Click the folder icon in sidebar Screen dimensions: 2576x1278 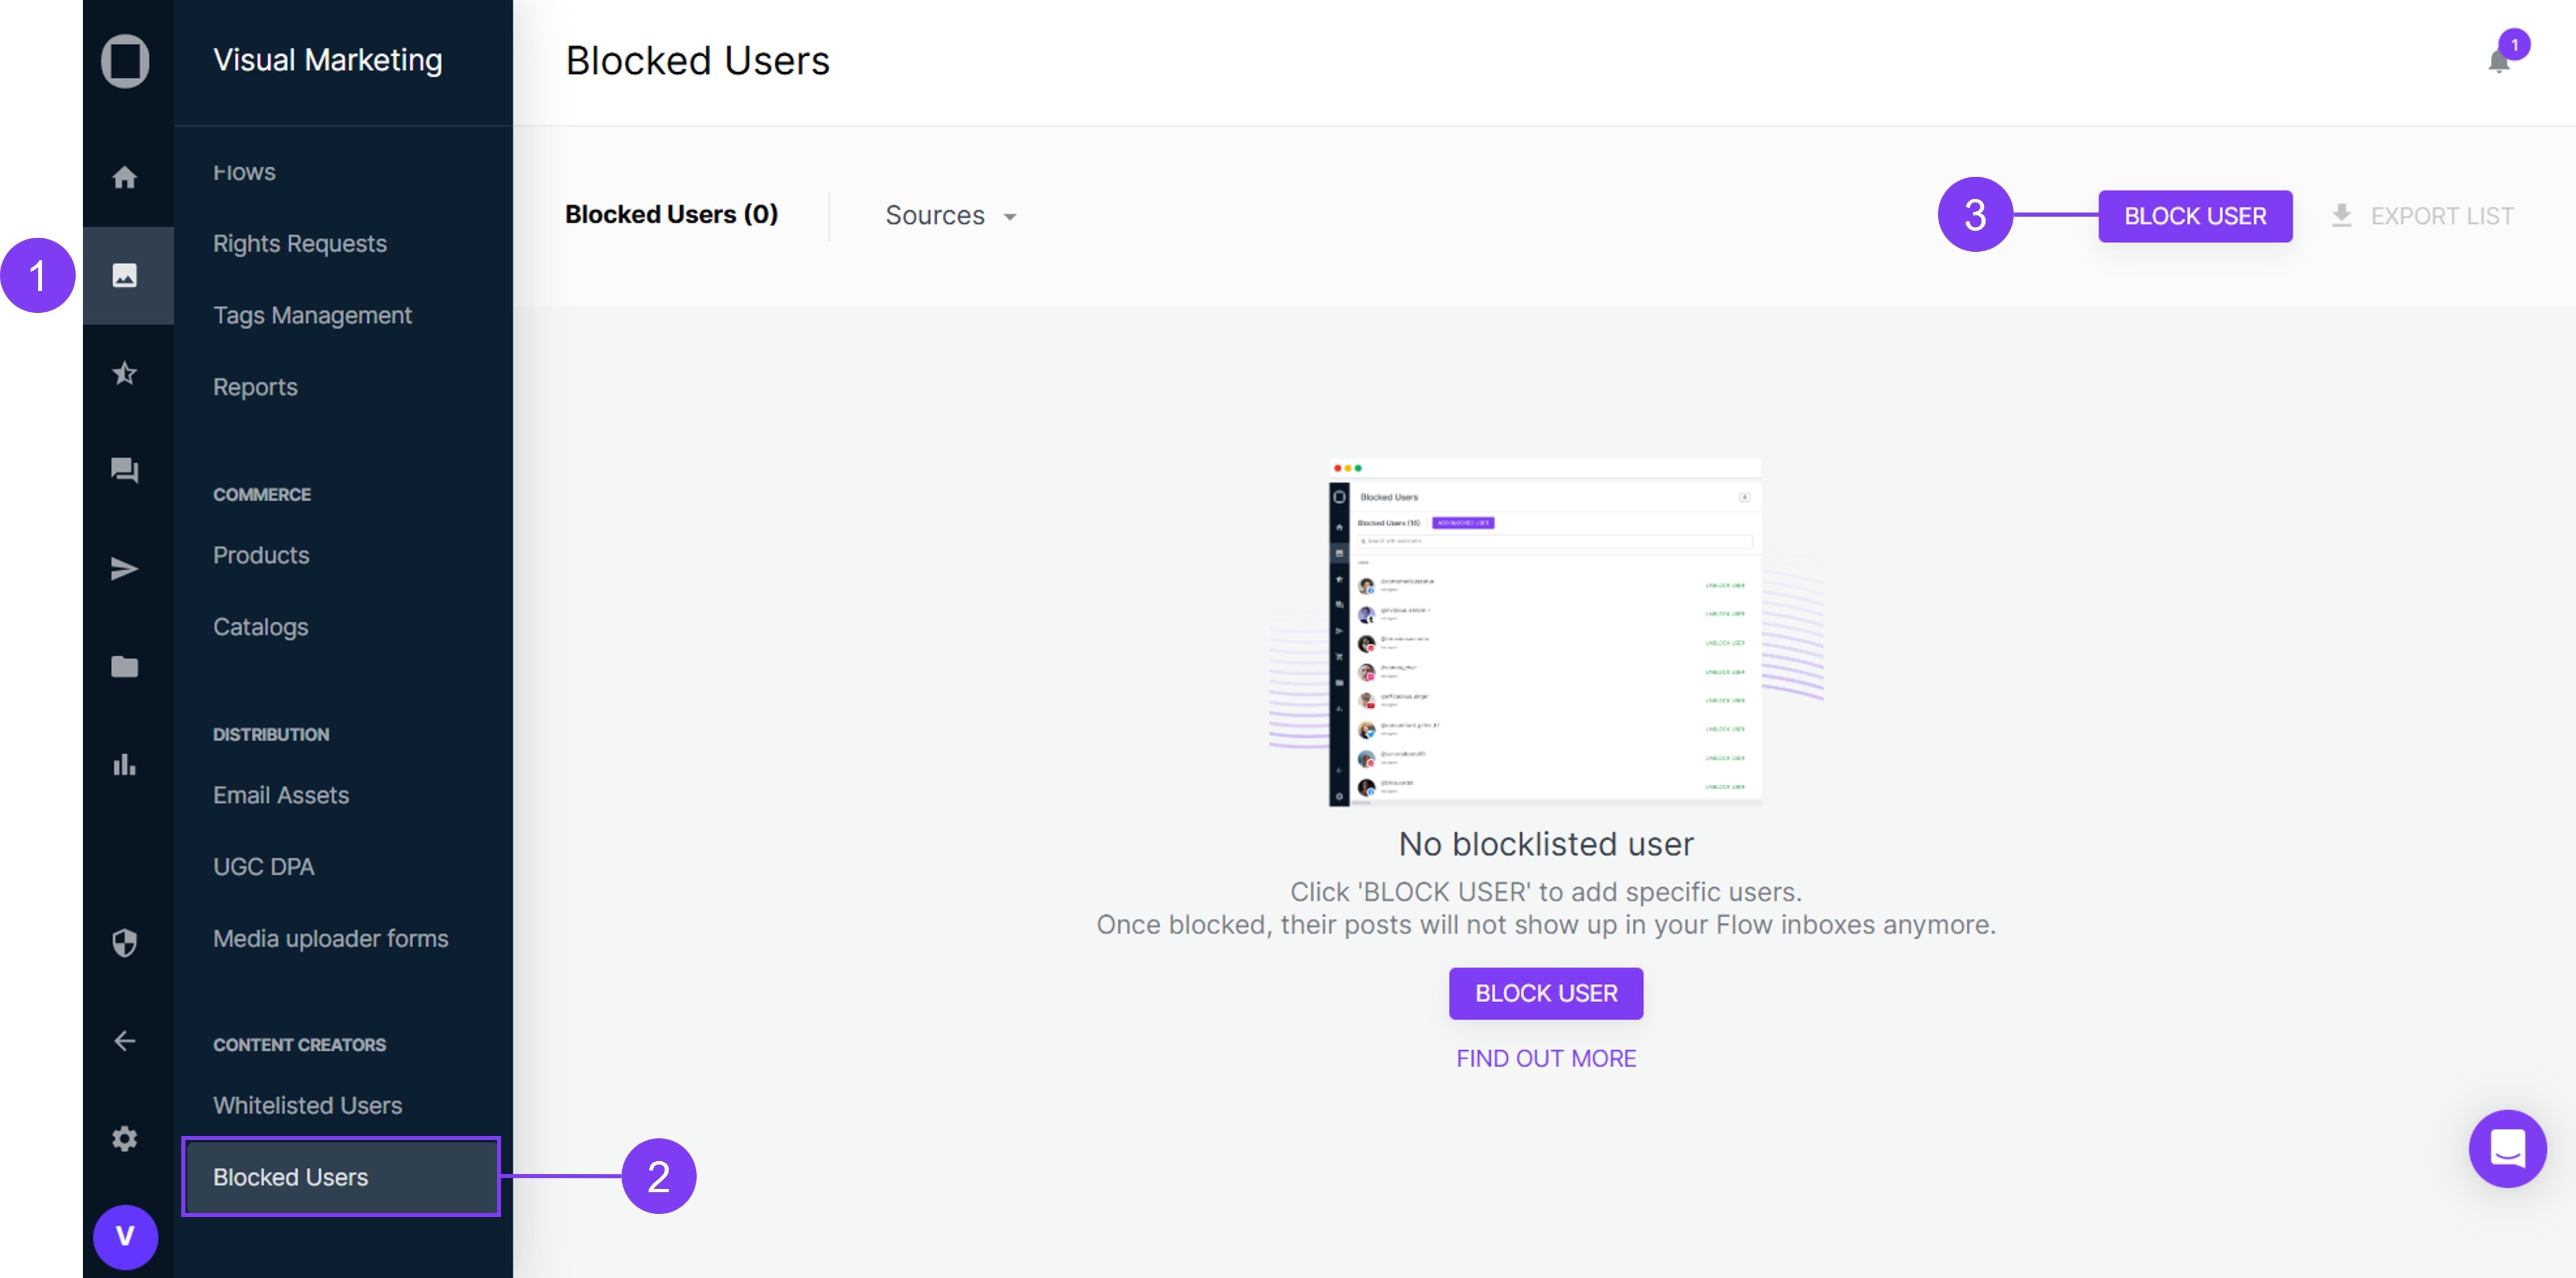coord(124,666)
